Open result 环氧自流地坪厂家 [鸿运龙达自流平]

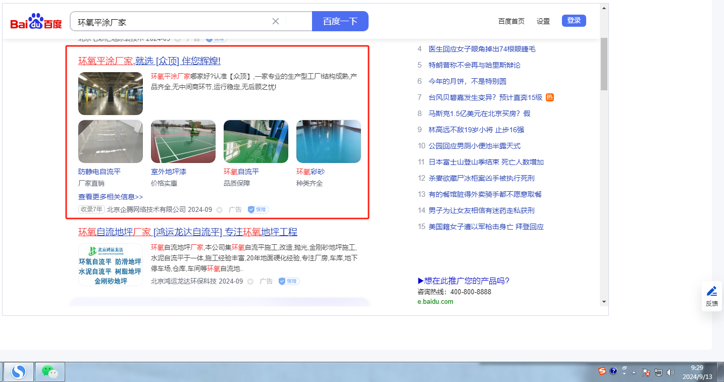pos(188,232)
